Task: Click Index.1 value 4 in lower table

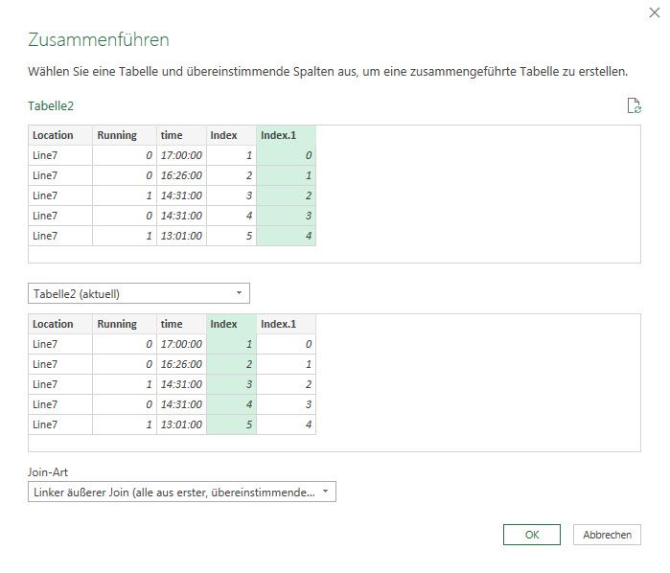Action: pos(286,424)
